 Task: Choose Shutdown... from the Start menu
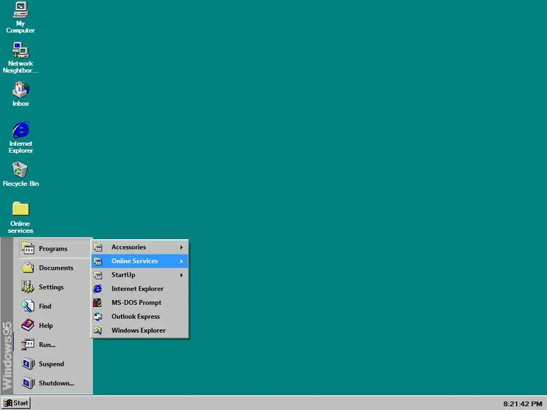pos(55,383)
